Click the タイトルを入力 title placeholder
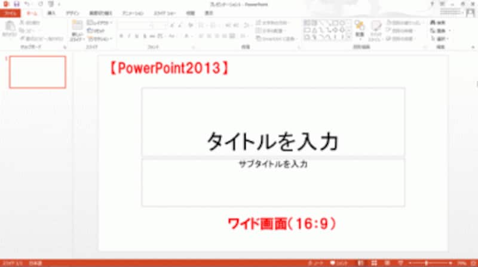The height and width of the screenshot is (267, 478). tap(273, 122)
